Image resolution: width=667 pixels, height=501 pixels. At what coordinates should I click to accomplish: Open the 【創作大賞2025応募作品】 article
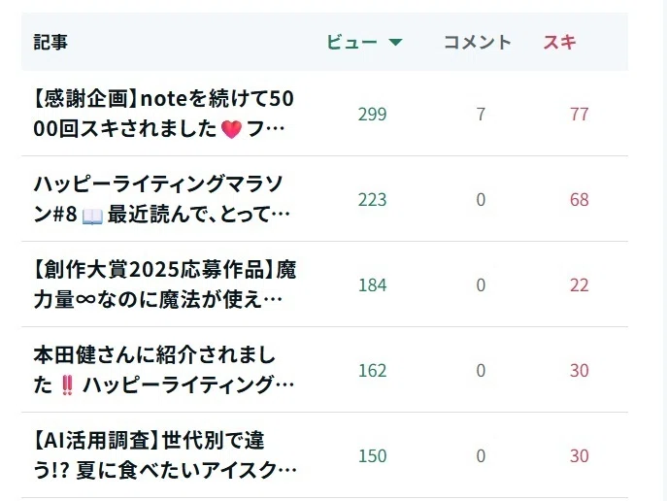[165, 284]
